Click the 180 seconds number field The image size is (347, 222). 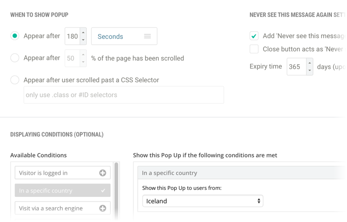[72, 36]
